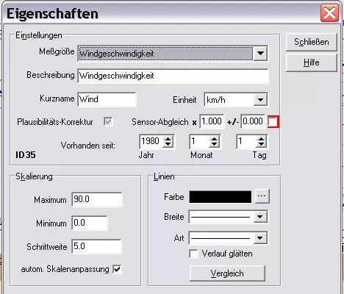344x294 pixels.
Task: Increase Jahr with the up arrow
Action: (168, 138)
